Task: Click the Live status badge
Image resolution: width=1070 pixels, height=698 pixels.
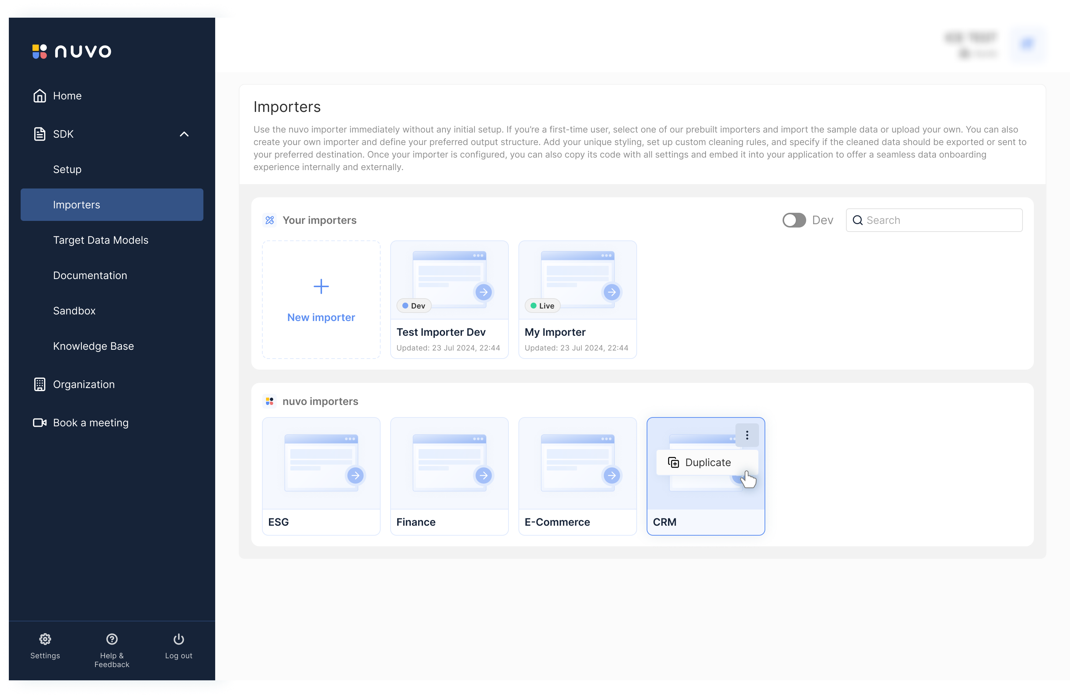Action: click(x=542, y=306)
